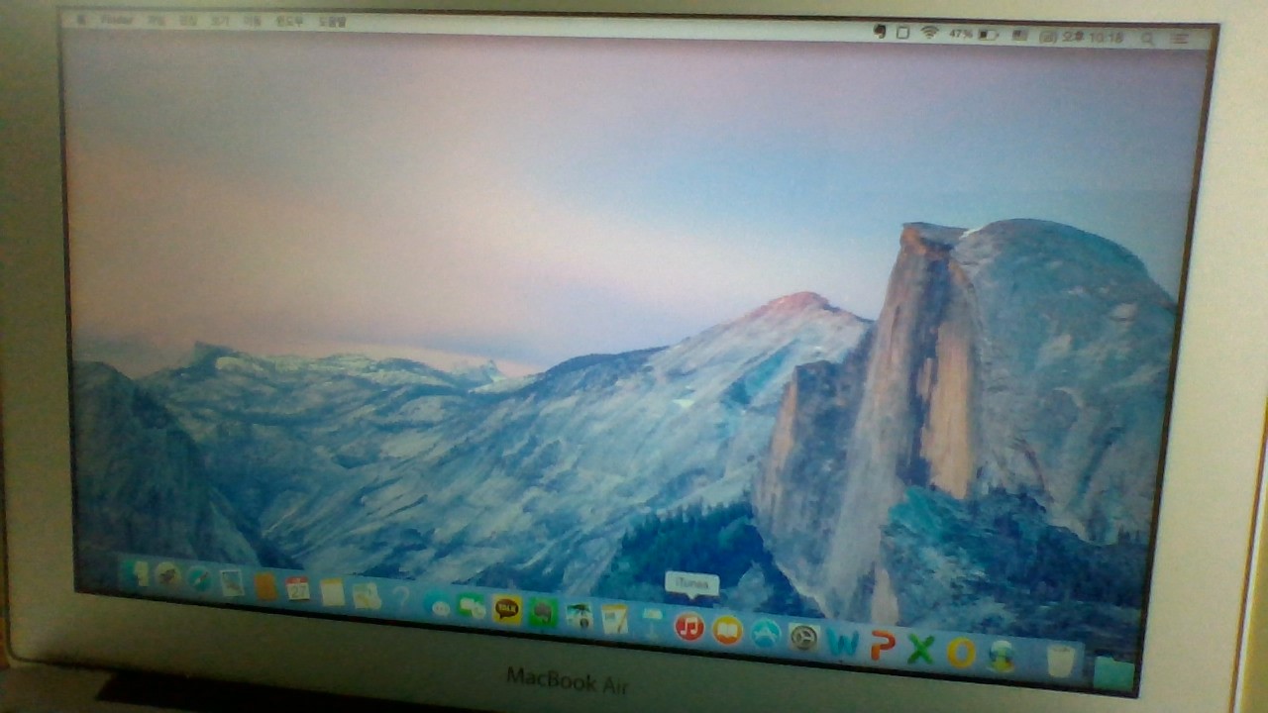
Task: Open Calendar icon in the Dock
Action: coord(297,588)
